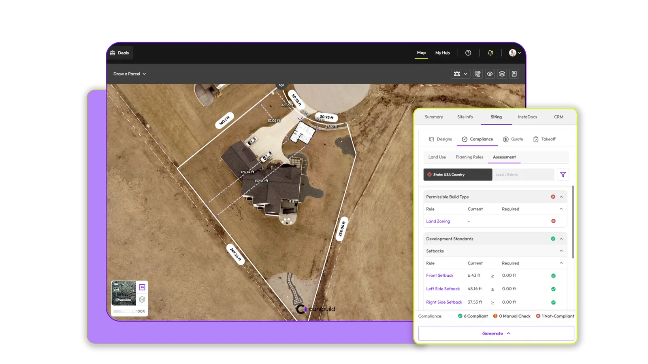Toggle the contour lines map icon
This screenshot has width=648, height=364.
click(x=477, y=74)
